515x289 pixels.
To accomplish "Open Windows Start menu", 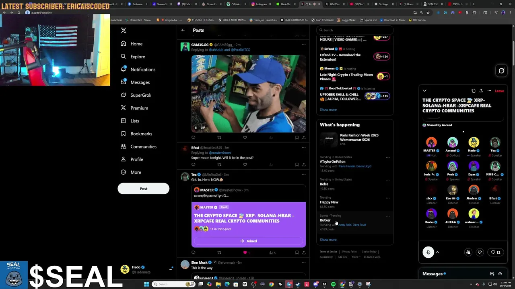I will tap(146, 284).
